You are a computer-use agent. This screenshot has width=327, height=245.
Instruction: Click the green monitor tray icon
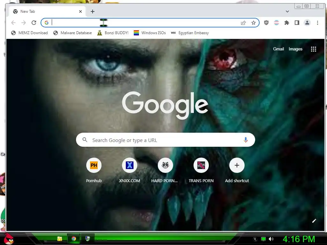click(x=263, y=239)
